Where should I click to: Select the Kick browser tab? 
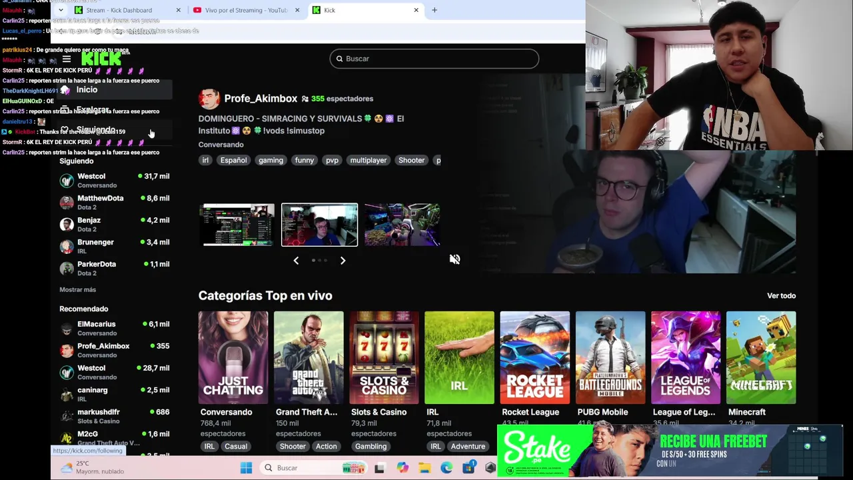365,10
